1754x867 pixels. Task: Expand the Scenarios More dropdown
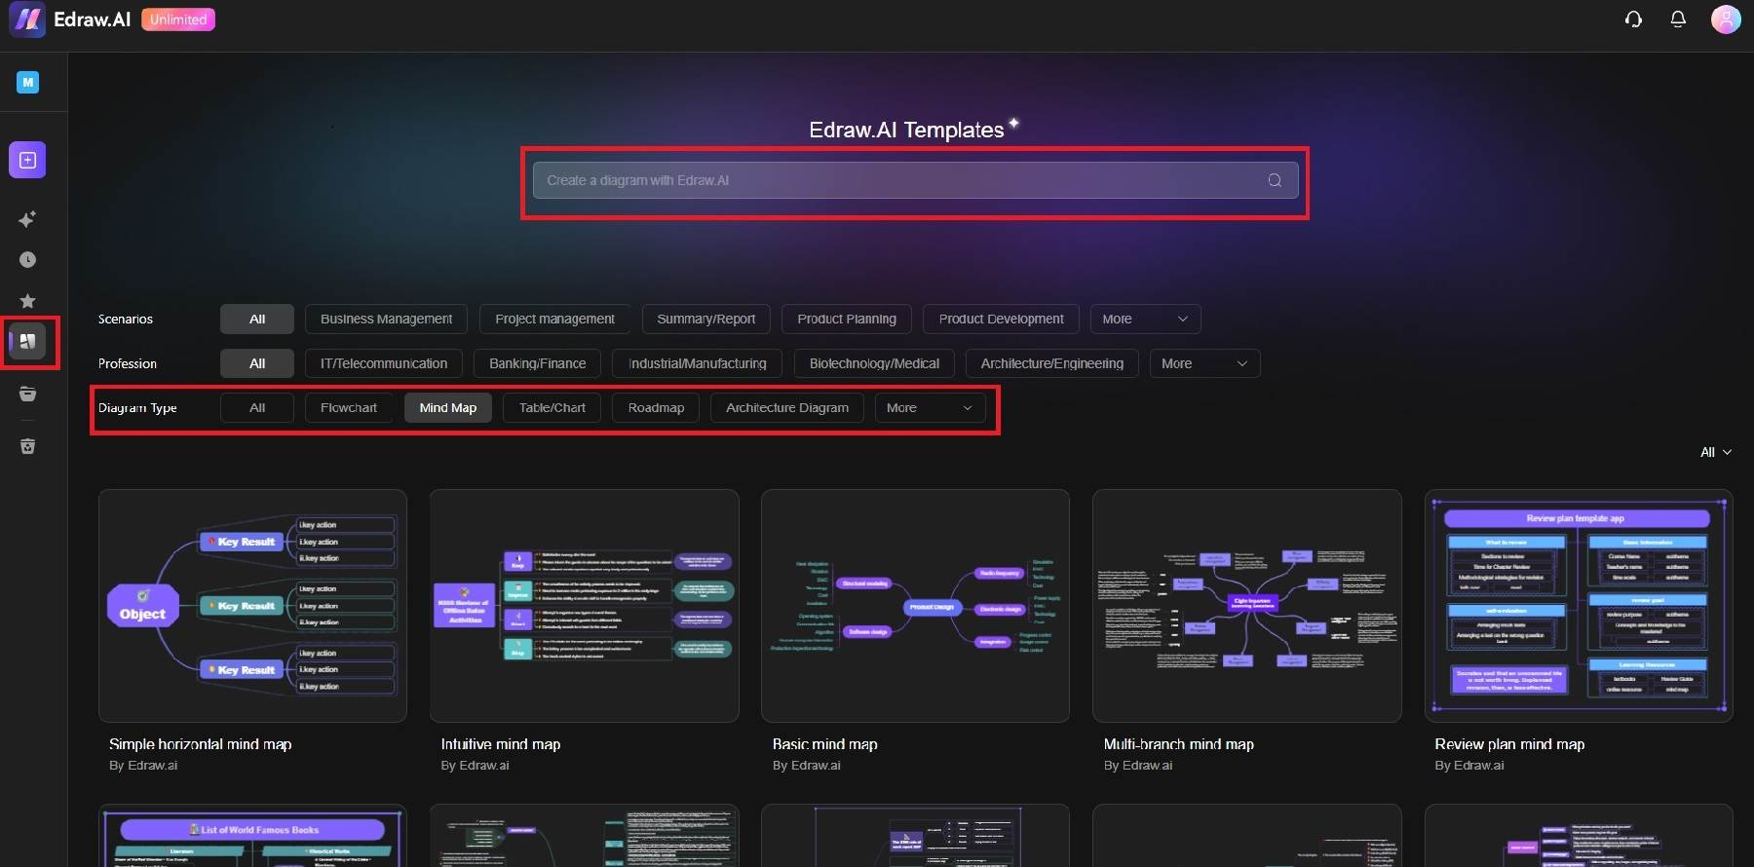[x=1145, y=319]
